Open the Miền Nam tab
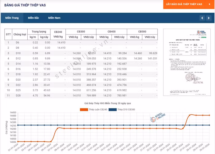 coord(54,18)
